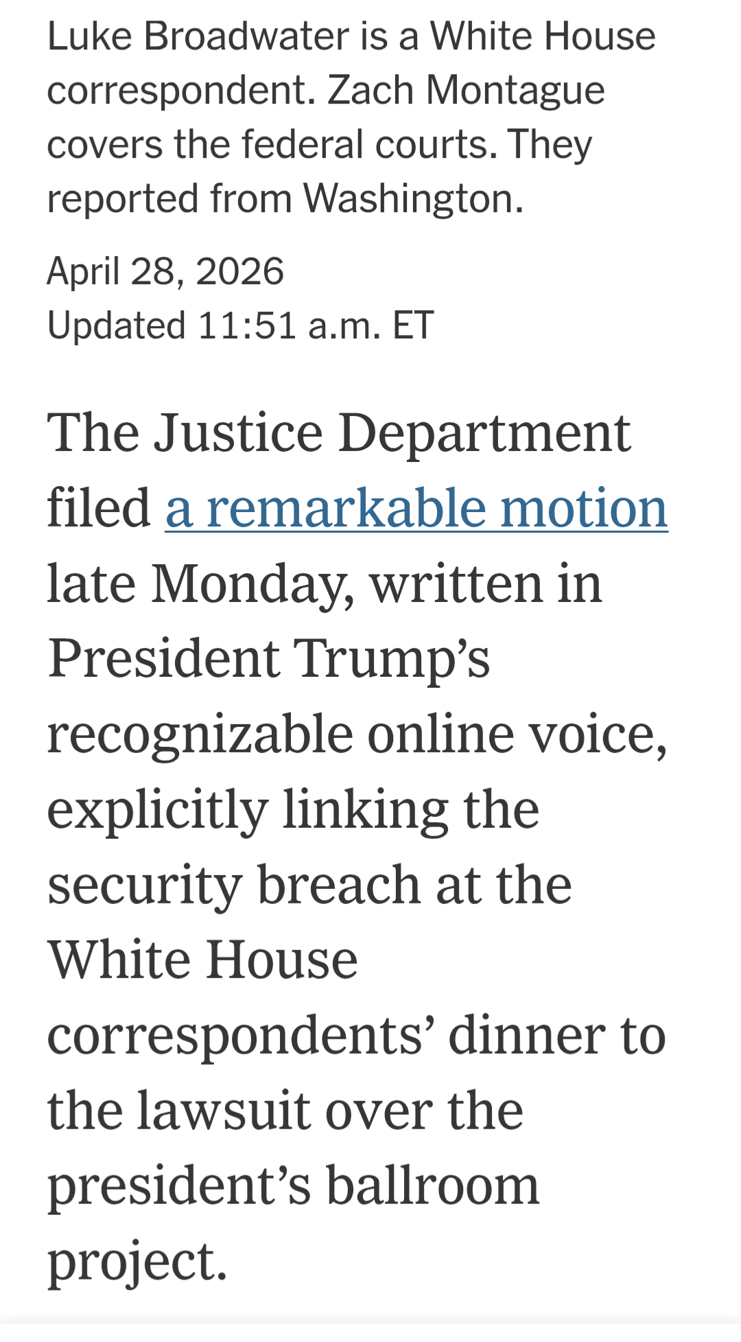Tap "President Trump's" in the article paragraph
This screenshot has height=1342, width=741.
268,658
